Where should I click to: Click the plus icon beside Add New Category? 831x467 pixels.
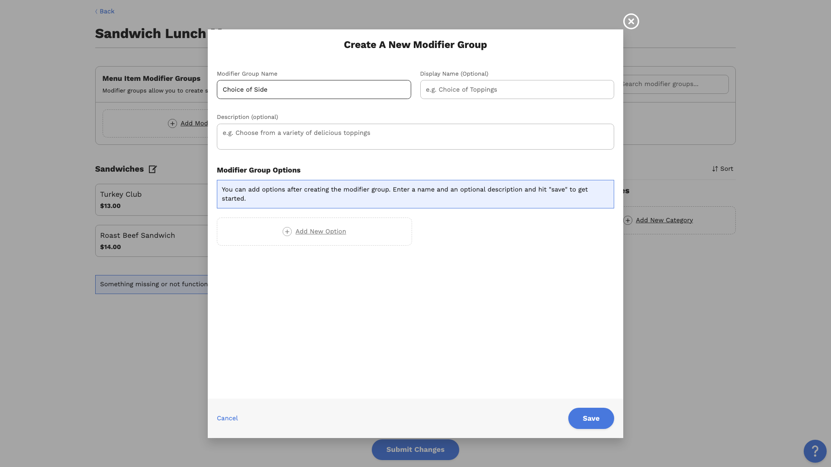(628, 221)
